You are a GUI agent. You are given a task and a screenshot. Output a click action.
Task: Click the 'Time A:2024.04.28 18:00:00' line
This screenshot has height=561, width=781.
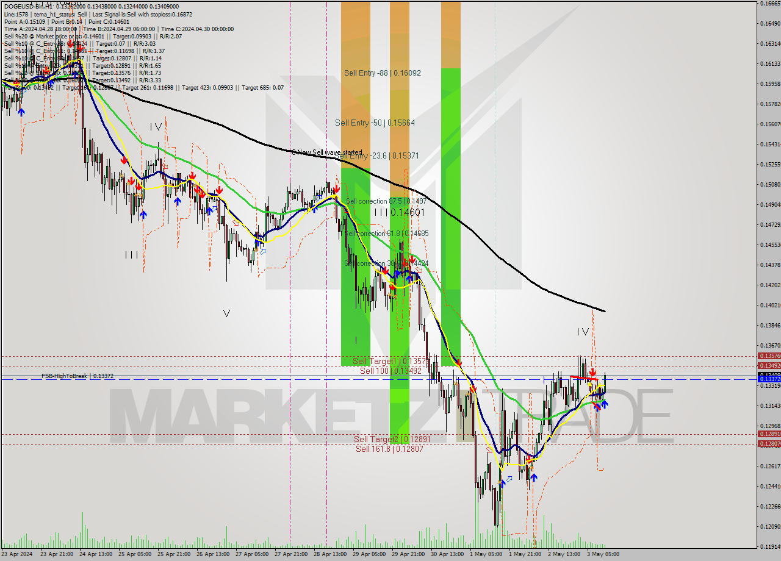(41, 29)
